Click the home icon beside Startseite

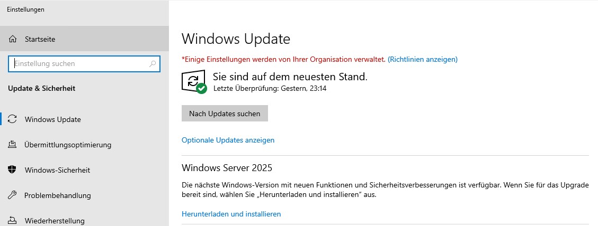click(13, 39)
